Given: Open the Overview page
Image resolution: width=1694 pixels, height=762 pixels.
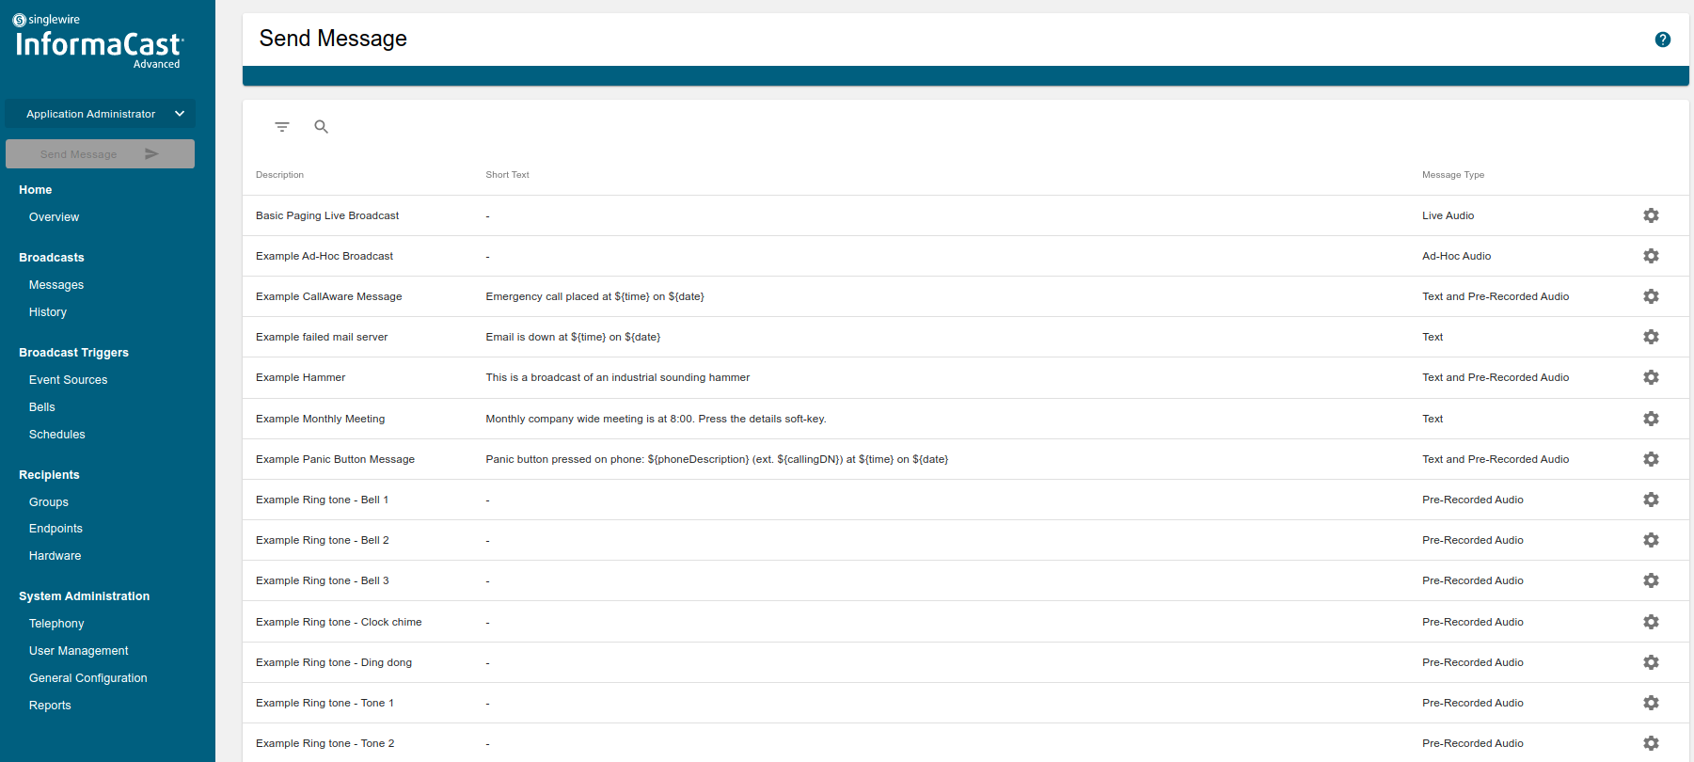Looking at the screenshot, I should [x=54, y=217].
